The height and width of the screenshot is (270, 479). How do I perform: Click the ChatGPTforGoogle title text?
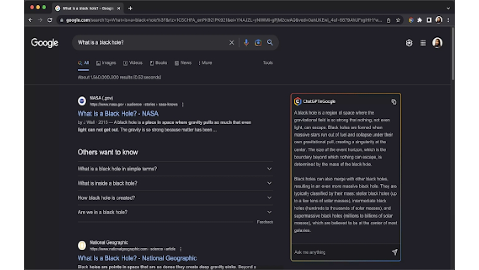coord(319,102)
